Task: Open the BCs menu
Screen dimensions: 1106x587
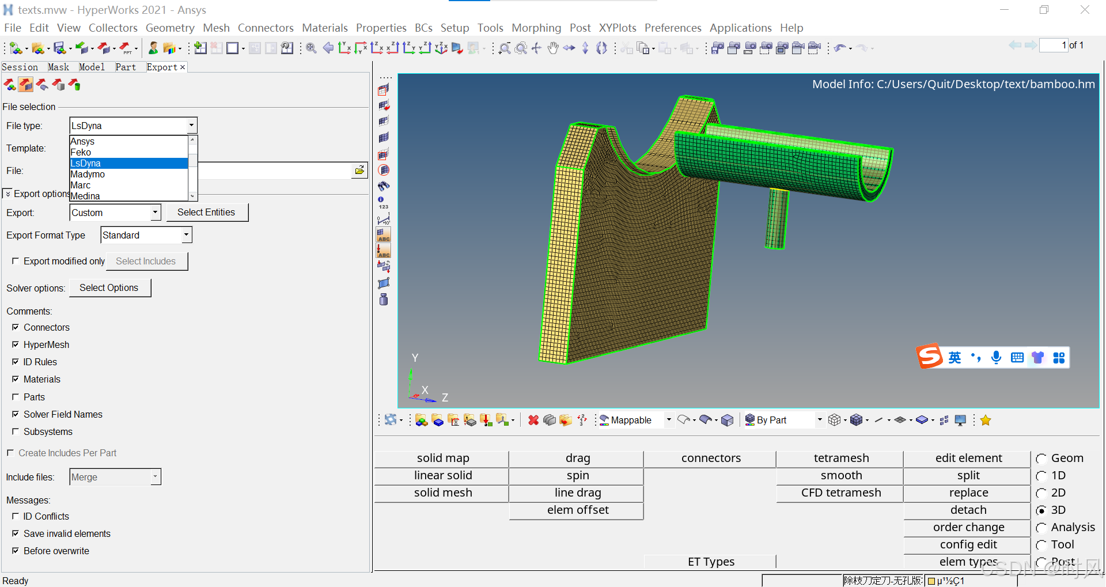Action: click(423, 28)
